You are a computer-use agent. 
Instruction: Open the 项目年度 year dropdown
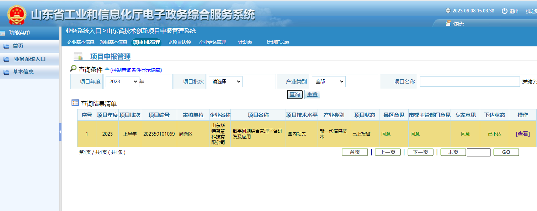[x=122, y=81]
